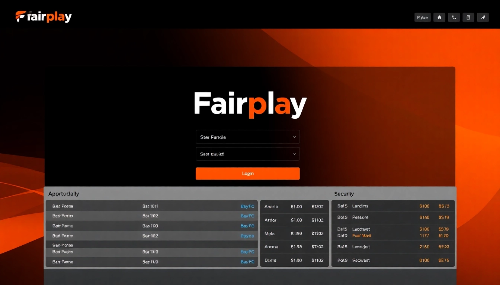This screenshot has width=500, height=285.
Task: Open the blue "Bayoe" link
Action: point(247,236)
